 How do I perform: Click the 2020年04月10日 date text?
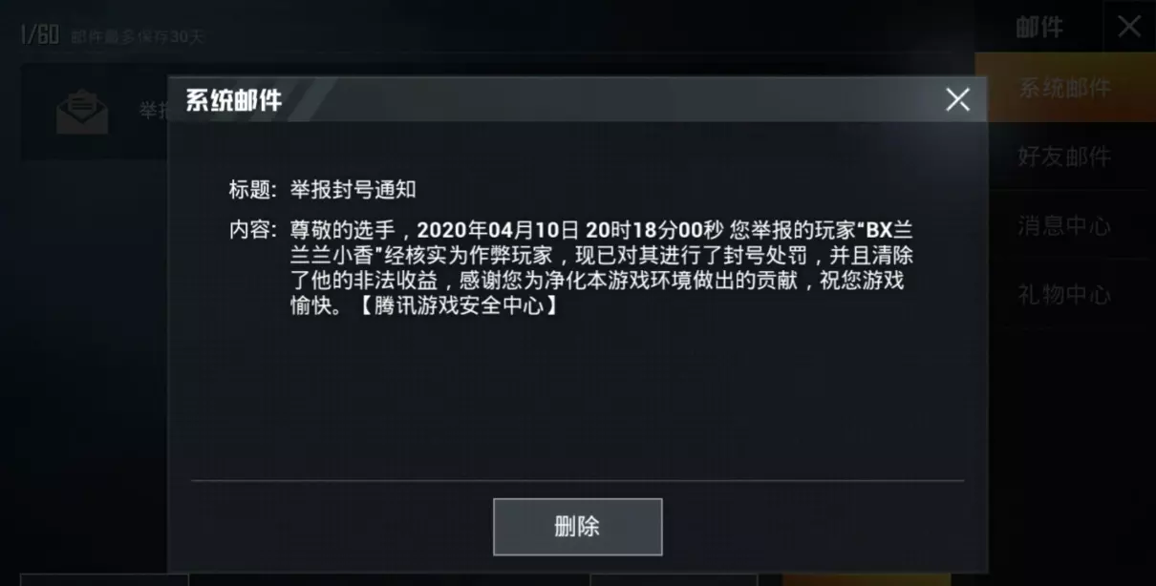coord(498,230)
